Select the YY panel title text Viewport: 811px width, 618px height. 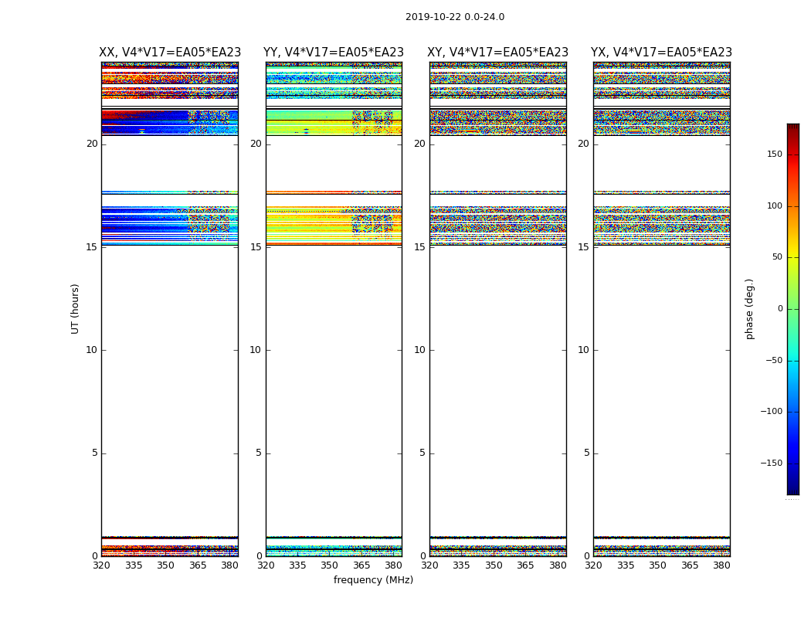click(x=334, y=53)
